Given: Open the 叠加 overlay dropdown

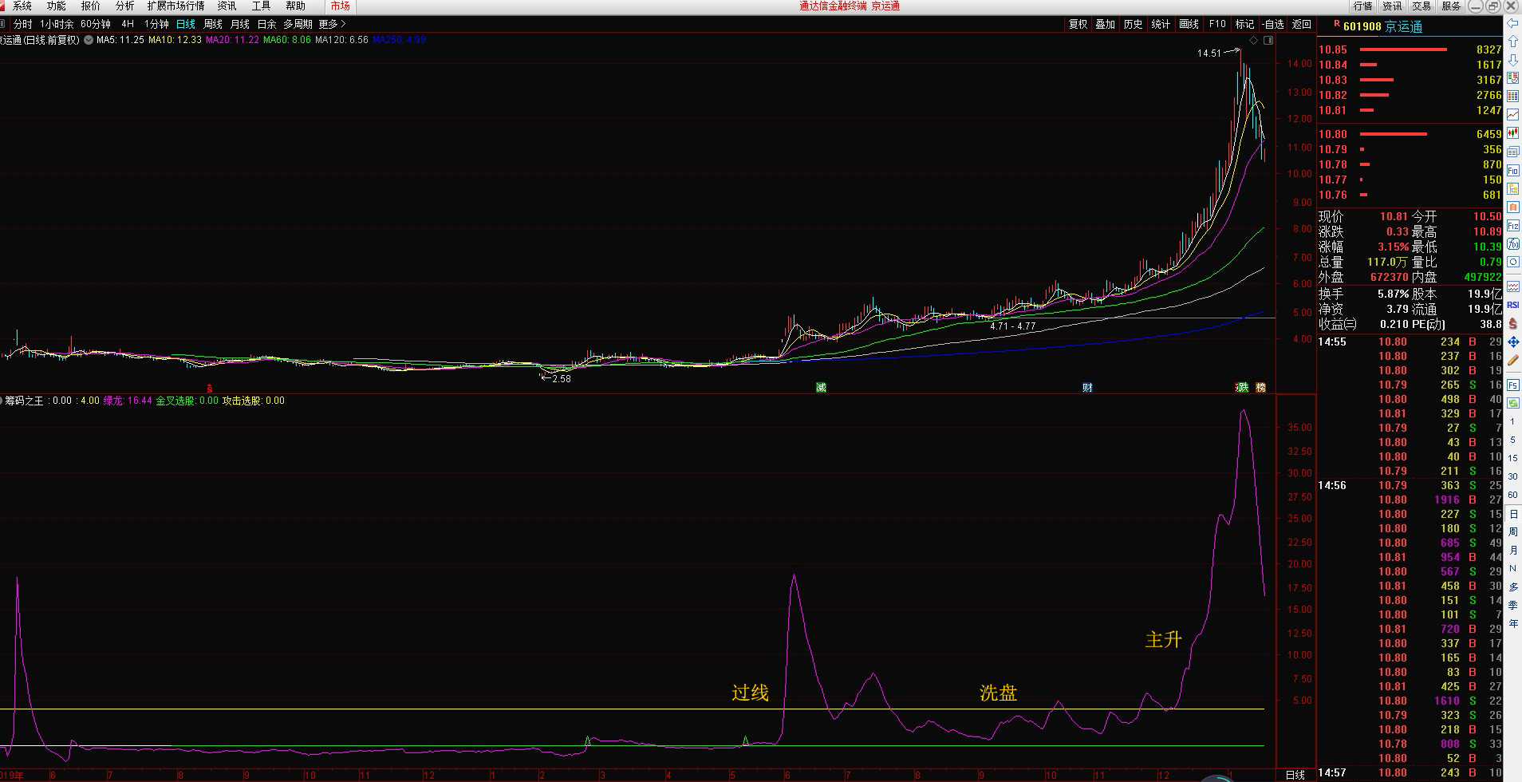Looking at the screenshot, I should click(x=1105, y=24).
